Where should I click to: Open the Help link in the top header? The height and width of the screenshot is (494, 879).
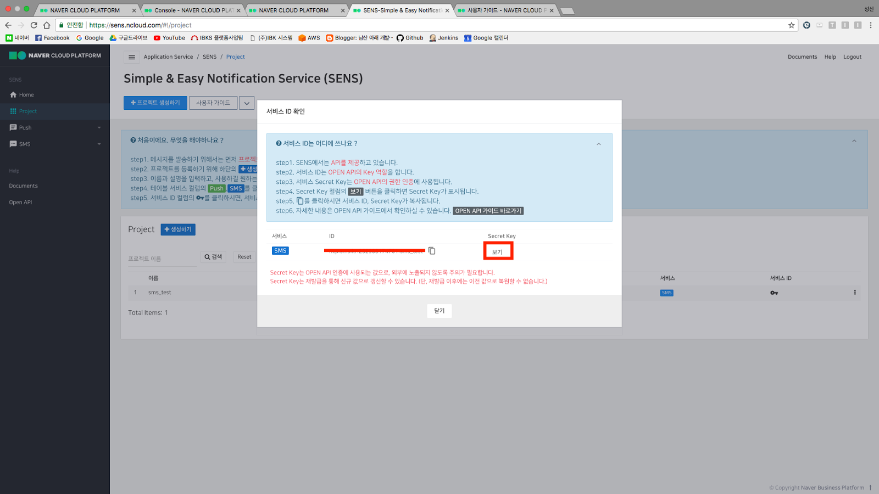[830, 57]
